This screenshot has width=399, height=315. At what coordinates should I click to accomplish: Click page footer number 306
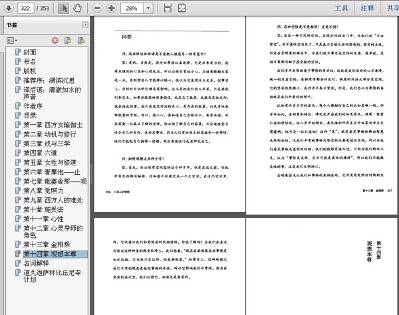click(108, 191)
